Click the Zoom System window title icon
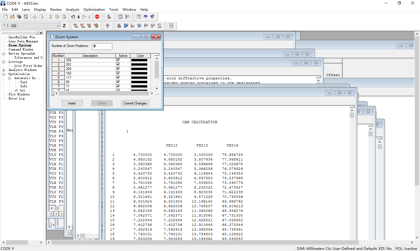 click(51, 37)
